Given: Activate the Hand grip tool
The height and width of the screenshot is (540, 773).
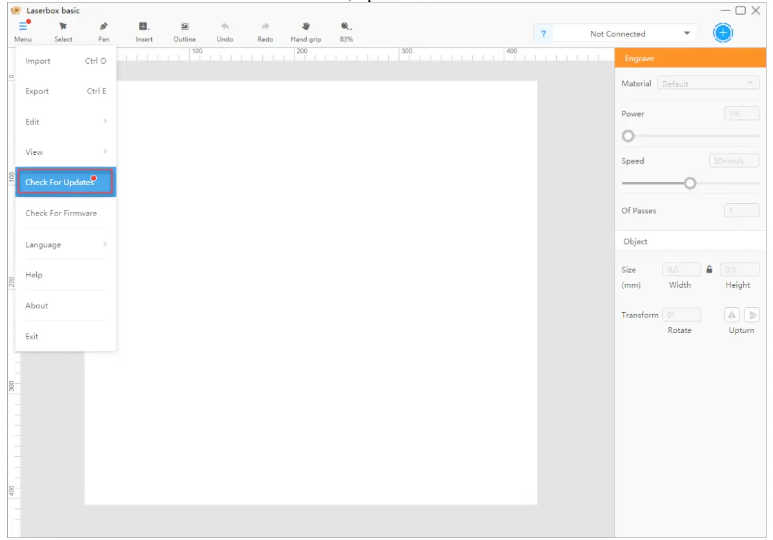Looking at the screenshot, I should click(x=305, y=27).
